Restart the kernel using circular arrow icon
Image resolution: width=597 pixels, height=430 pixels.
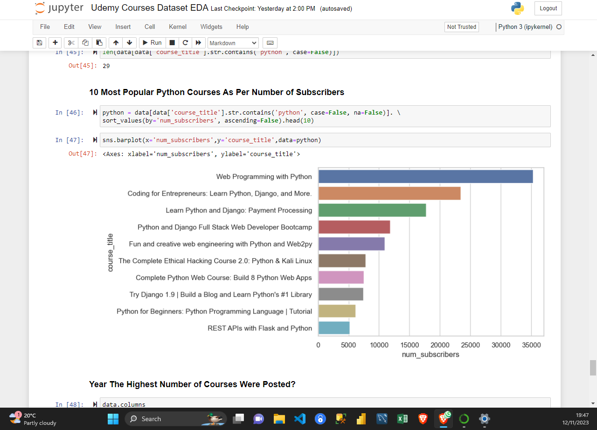185,43
